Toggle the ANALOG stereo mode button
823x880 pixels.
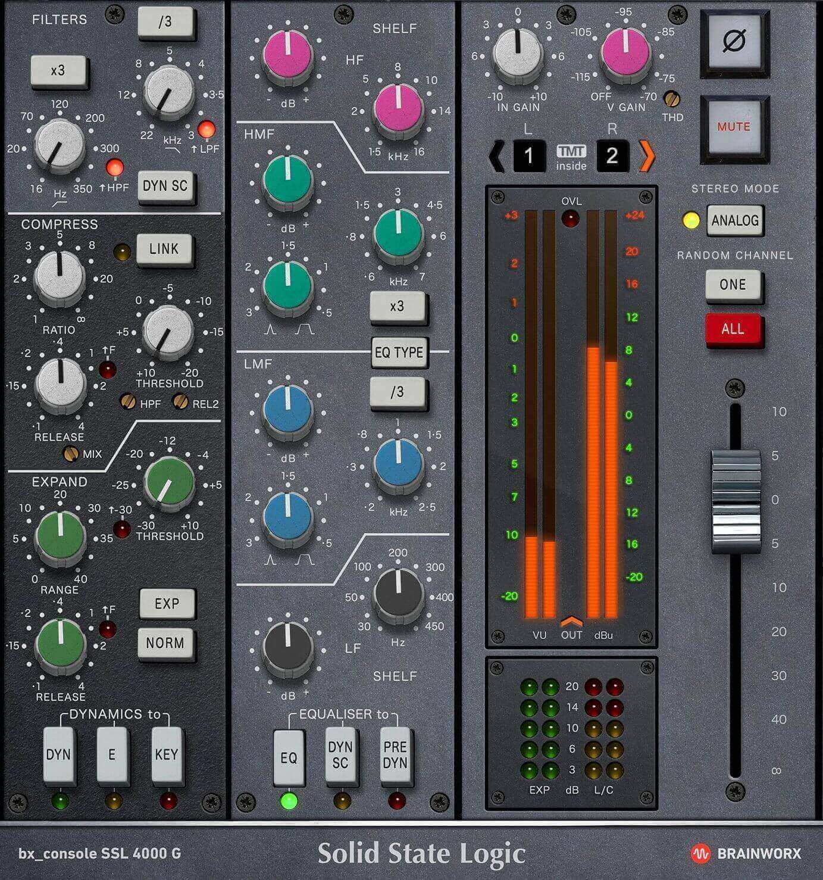pyautogui.click(x=735, y=220)
